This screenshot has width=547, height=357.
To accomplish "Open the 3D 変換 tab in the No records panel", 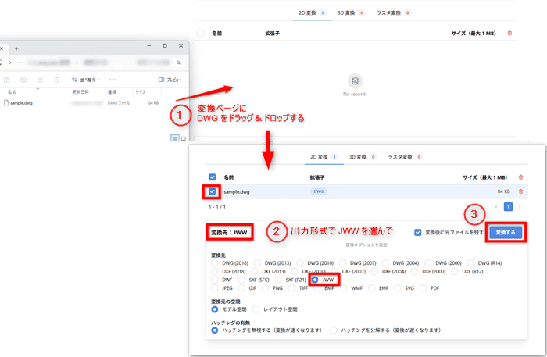I will pyautogui.click(x=351, y=13).
